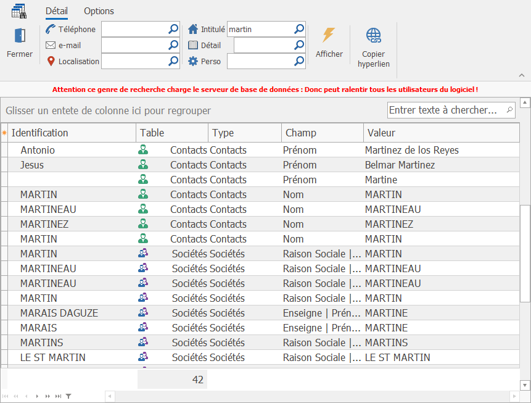Click the Afficher lightning bolt icon
The image size is (531, 403).
pyautogui.click(x=329, y=35)
